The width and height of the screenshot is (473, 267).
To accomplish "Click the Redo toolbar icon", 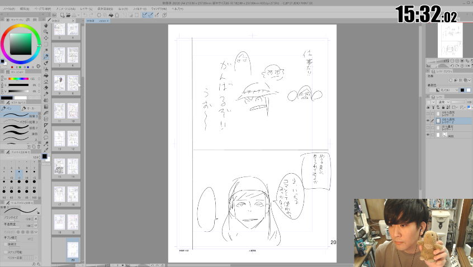I will tap(91, 15).
